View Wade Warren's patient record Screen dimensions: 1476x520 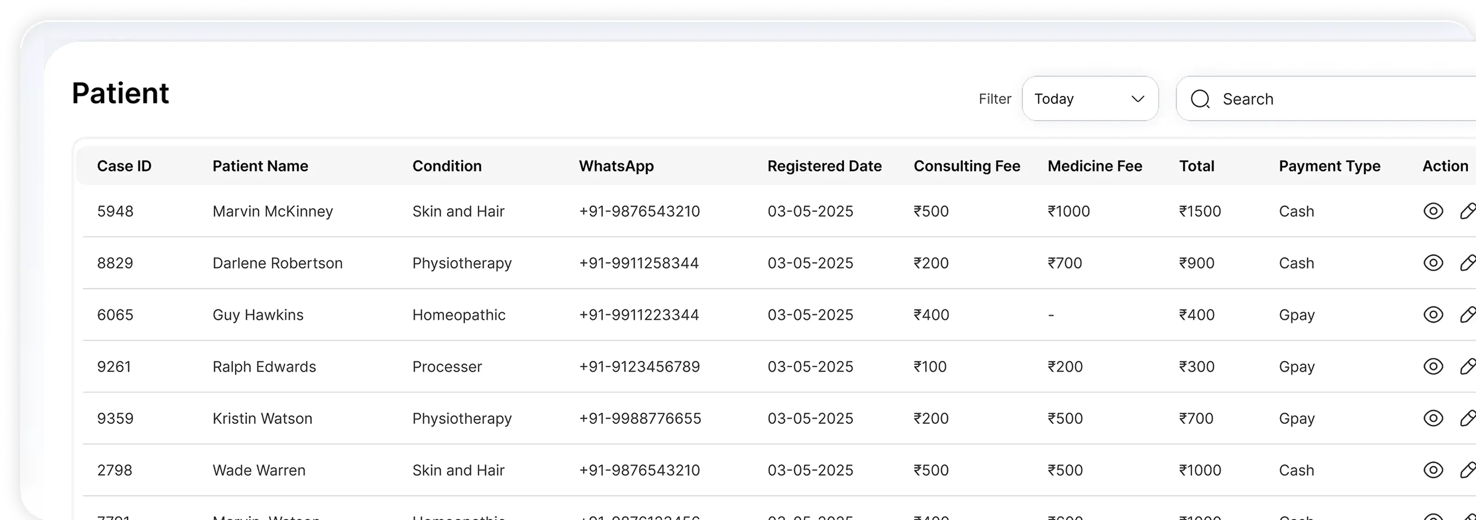[1433, 470]
